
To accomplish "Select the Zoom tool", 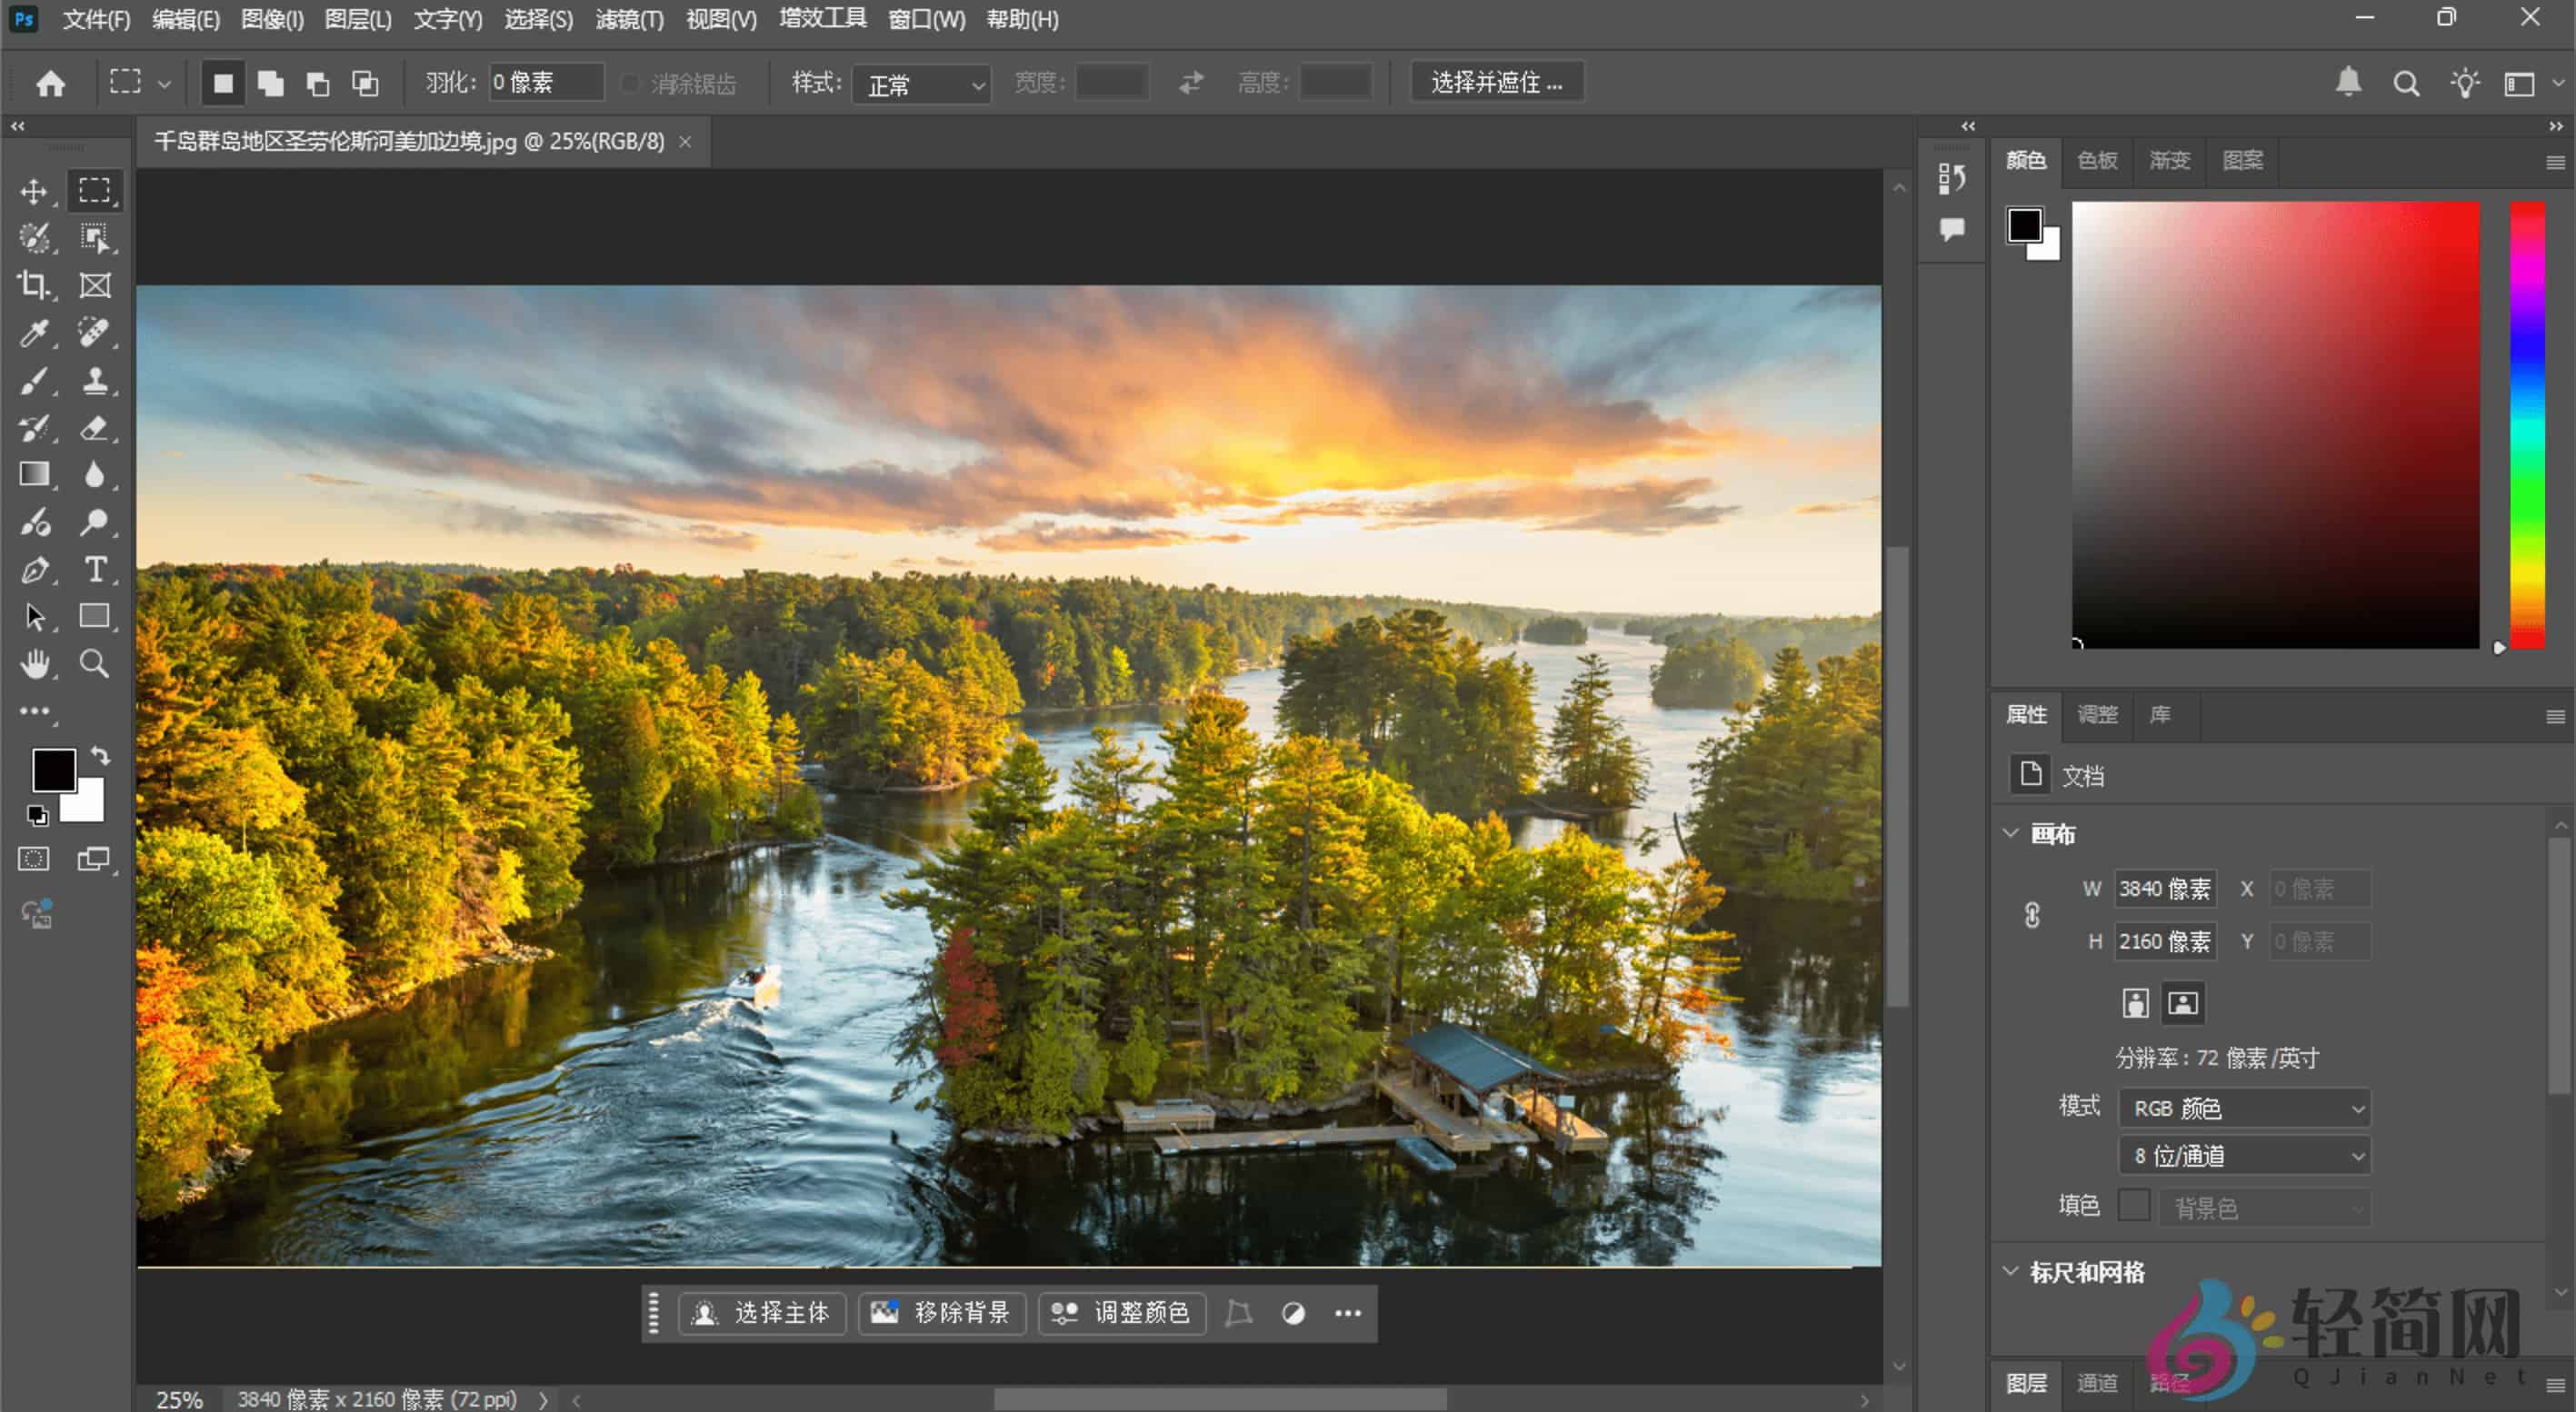I will click(96, 663).
